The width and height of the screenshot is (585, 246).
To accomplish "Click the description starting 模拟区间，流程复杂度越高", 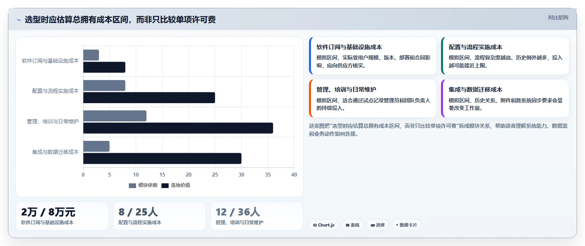I will click(505, 61).
